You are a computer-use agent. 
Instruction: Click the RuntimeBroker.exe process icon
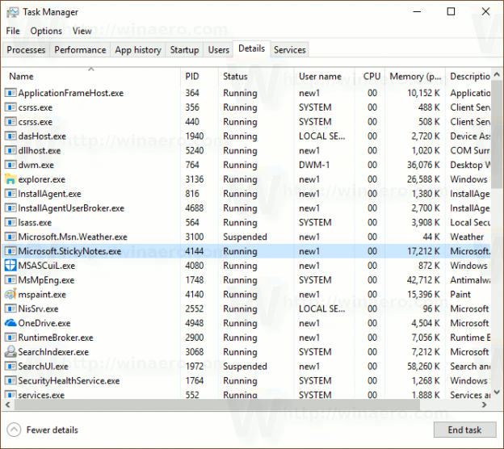(x=10, y=338)
